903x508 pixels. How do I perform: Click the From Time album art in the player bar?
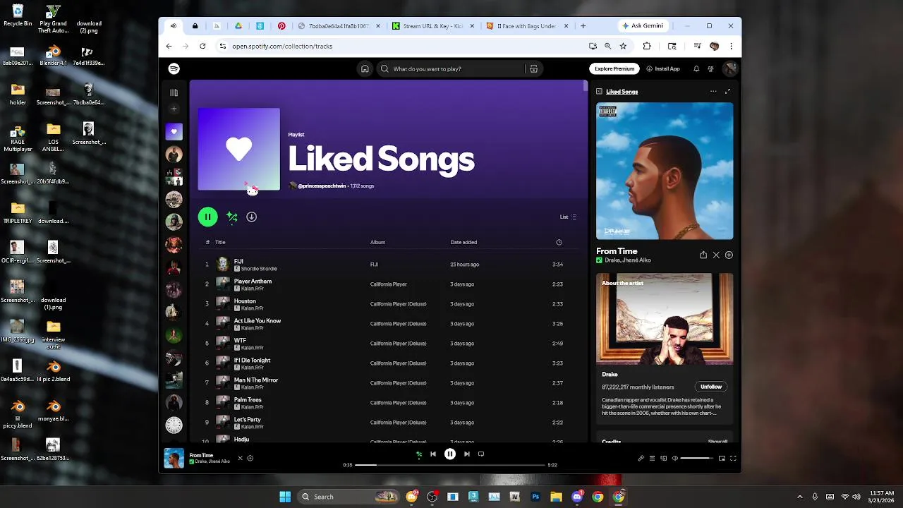point(174,458)
